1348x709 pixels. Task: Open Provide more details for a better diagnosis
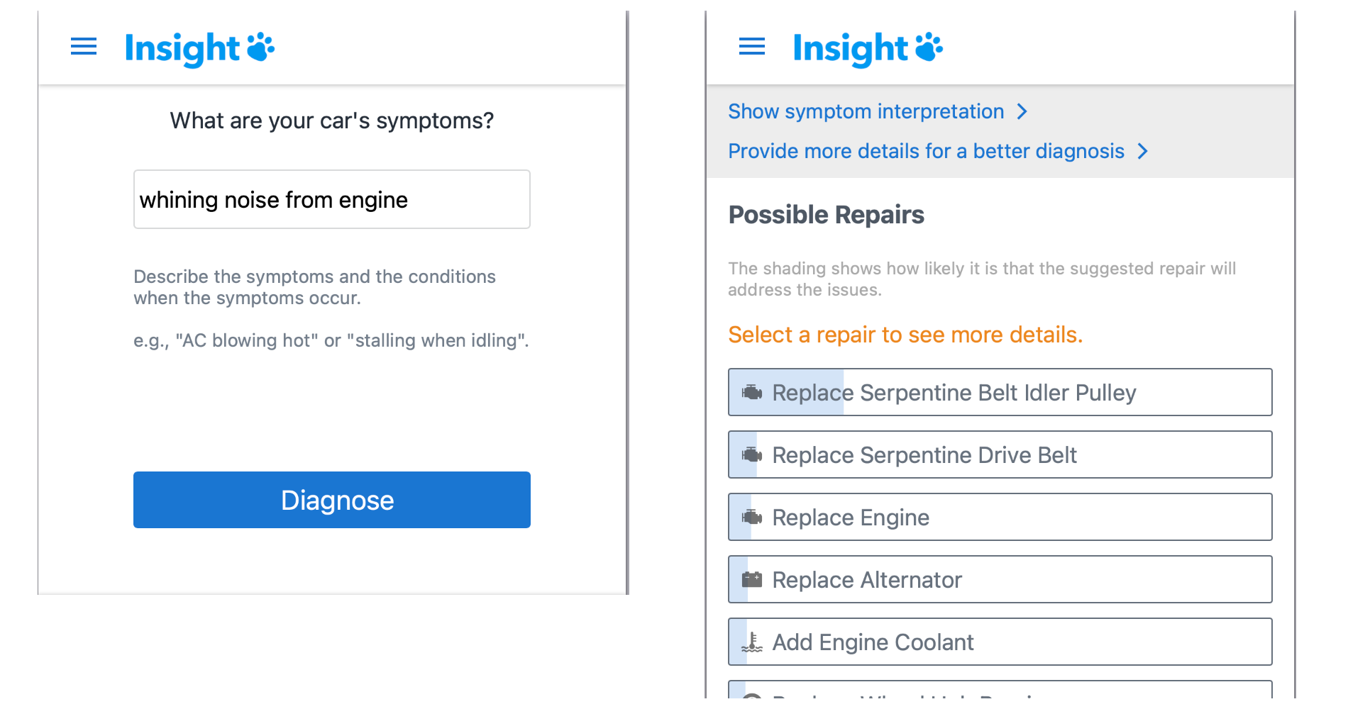tap(927, 151)
